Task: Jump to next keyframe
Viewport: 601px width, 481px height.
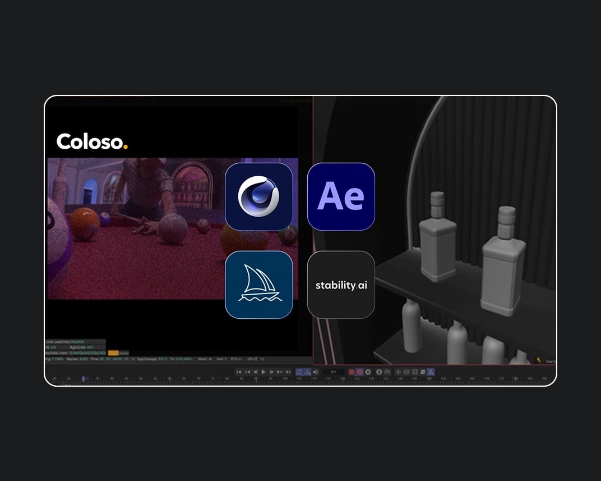Action: [279, 372]
